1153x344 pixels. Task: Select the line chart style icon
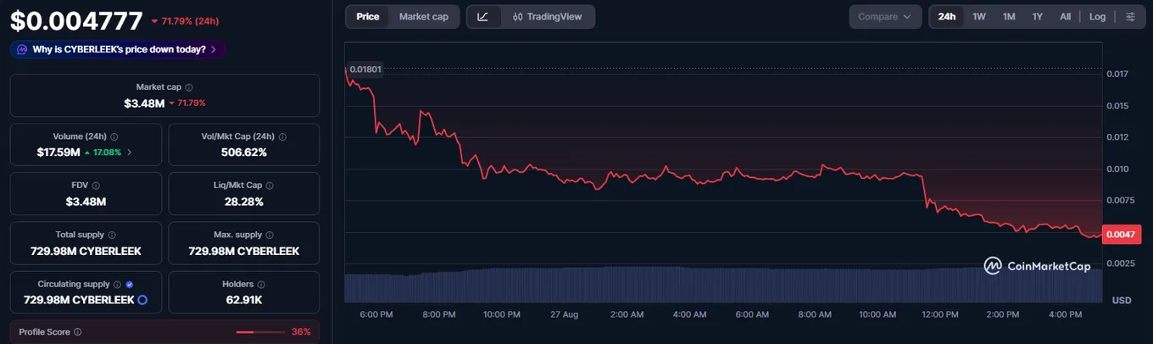[483, 17]
